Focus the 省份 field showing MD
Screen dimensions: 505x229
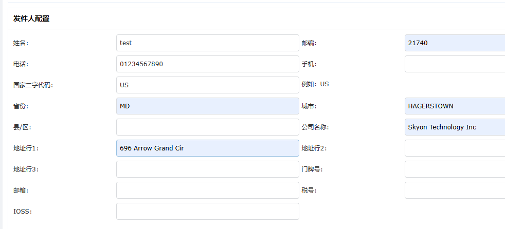click(x=207, y=106)
